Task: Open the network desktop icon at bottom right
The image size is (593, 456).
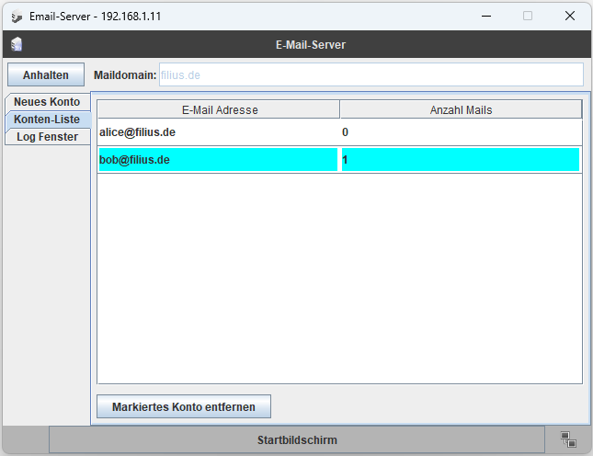Action: (567, 439)
